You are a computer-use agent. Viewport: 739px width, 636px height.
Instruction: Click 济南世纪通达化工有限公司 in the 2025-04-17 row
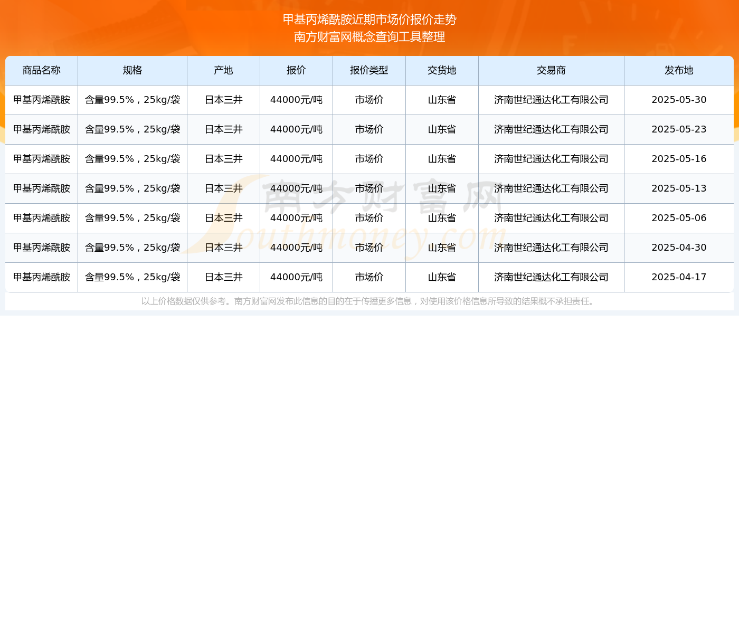click(x=552, y=277)
